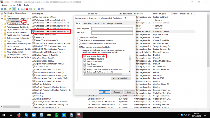Open Skype from the taskbar
The image size is (210, 118).
click(x=26, y=115)
